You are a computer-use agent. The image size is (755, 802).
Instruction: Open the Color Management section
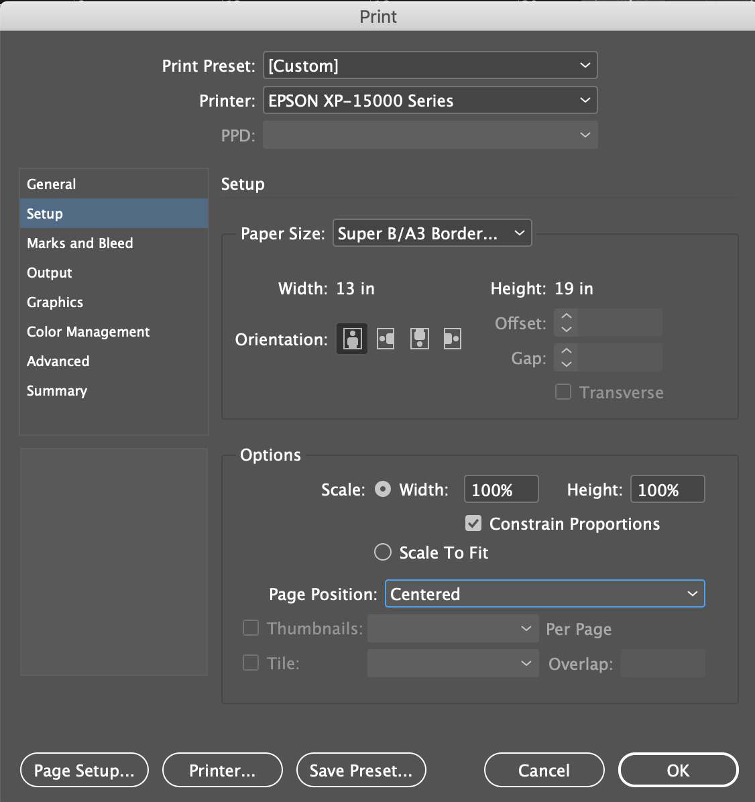click(x=88, y=331)
